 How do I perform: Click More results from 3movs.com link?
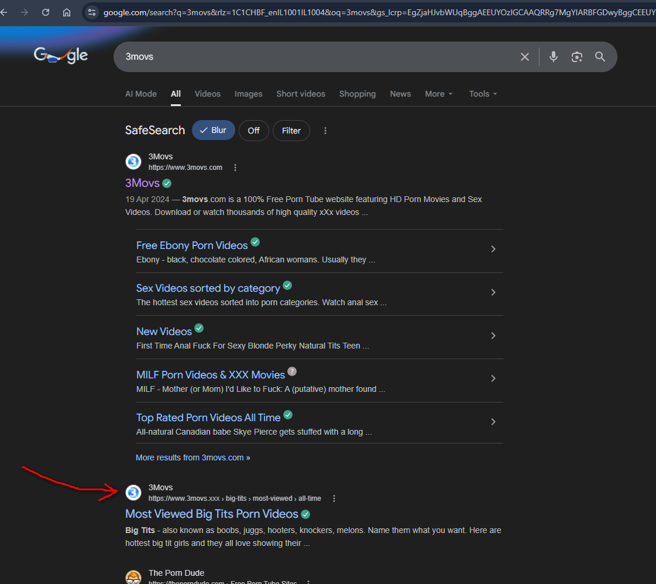(193, 457)
